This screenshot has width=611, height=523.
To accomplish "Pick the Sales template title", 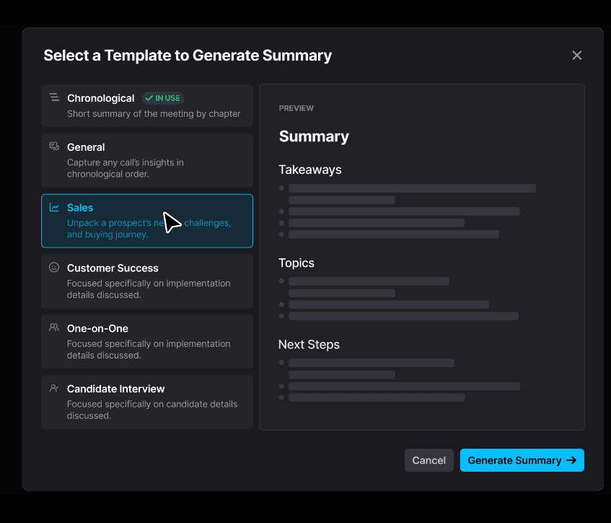I will [80, 208].
